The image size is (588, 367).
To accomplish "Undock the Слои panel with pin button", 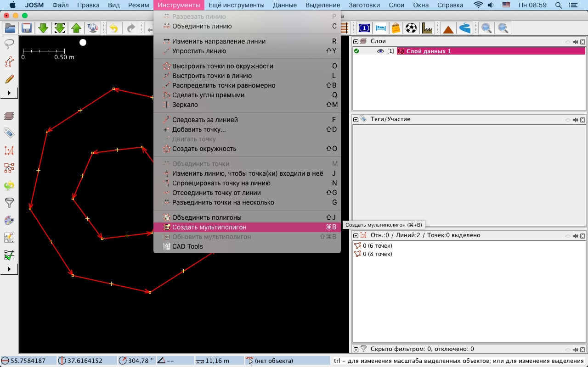I will click(x=575, y=42).
